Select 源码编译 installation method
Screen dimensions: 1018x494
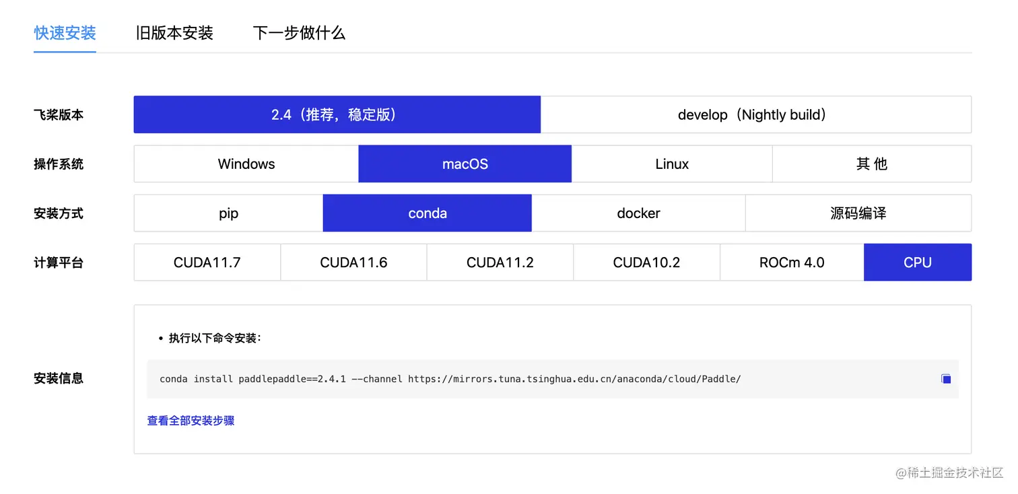(858, 213)
